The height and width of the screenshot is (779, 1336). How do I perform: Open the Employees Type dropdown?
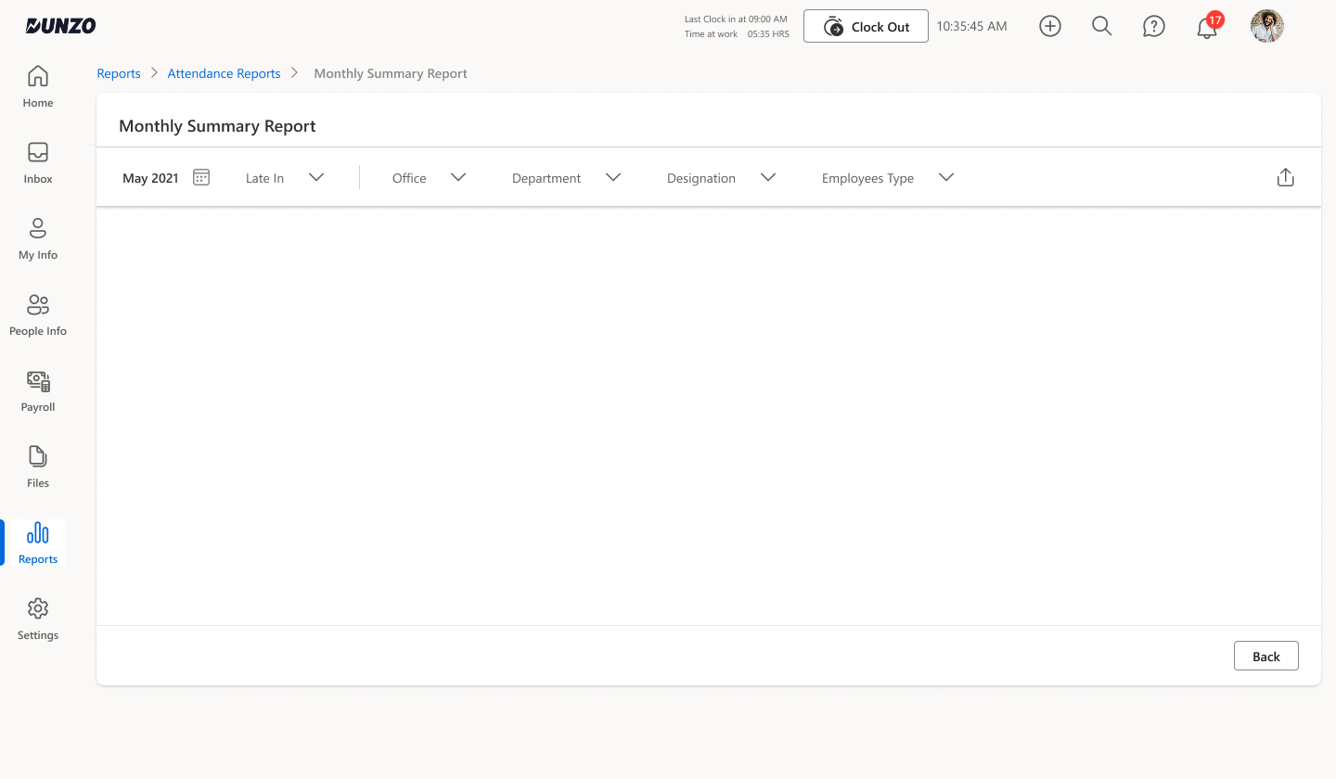coord(945,177)
